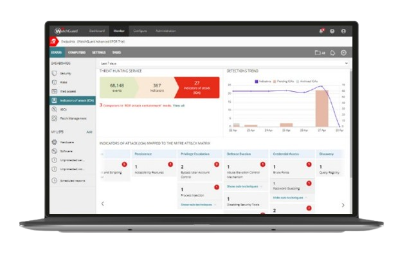Click right arrow of MITRE matrix
This screenshot has height=253, width=407.
[x=343, y=205]
